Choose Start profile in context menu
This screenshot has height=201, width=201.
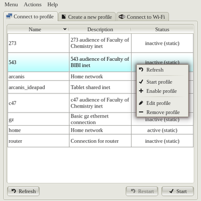click(162, 82)
